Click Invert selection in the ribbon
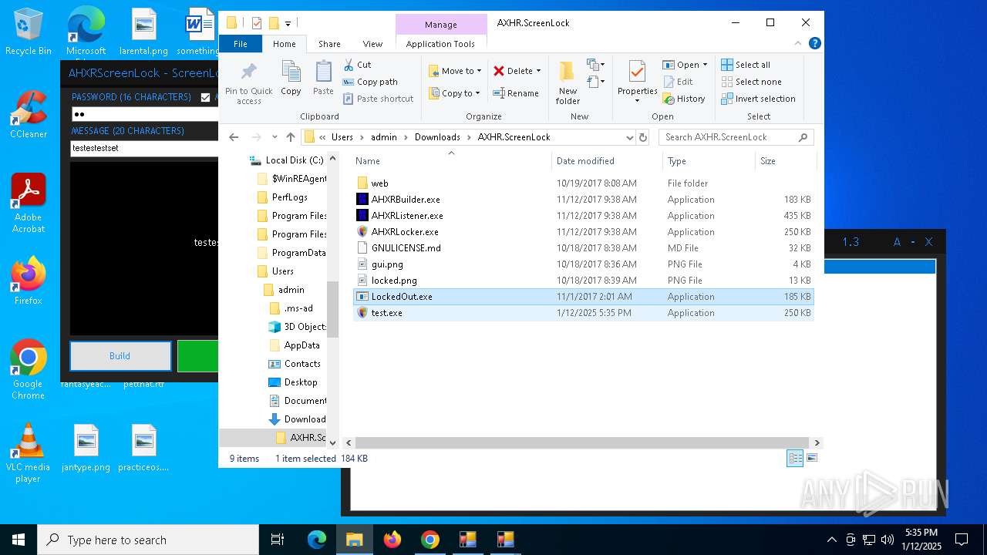The height and width of the screenshot is (555, 987). tap(758, 99)
